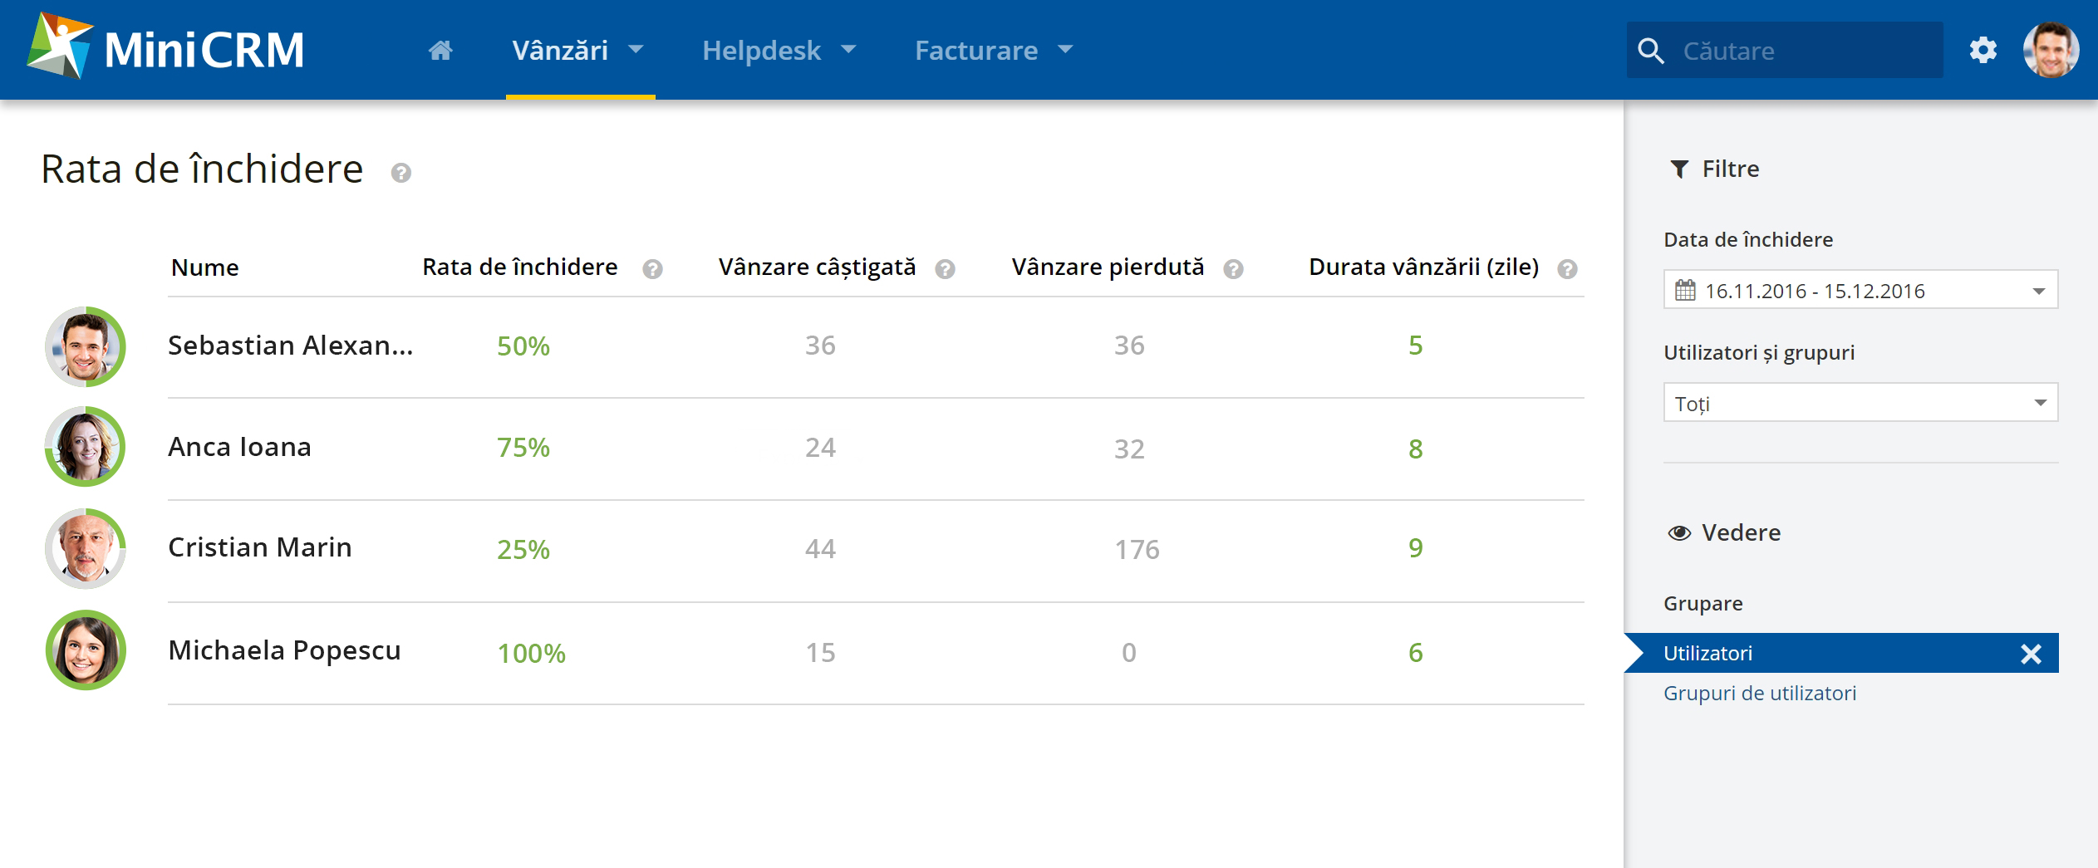This screenshot has height=868, width=2098.
Task: Click Anca Ioana's 24 won sales value
Action: [x=820, y=448]
